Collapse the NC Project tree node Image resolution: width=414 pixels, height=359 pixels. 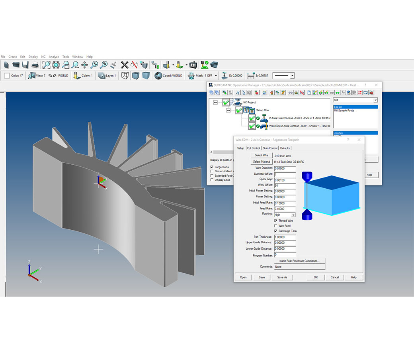[x=215, y=103]
